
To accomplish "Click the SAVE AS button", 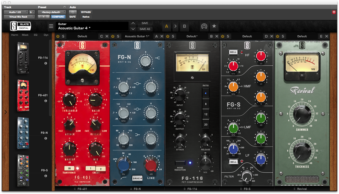I will pyautogui.click(x=145, y=29).
